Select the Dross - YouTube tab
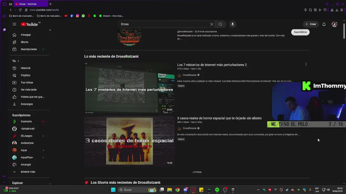This screenshot has width=346, height=194. [31, 4]
